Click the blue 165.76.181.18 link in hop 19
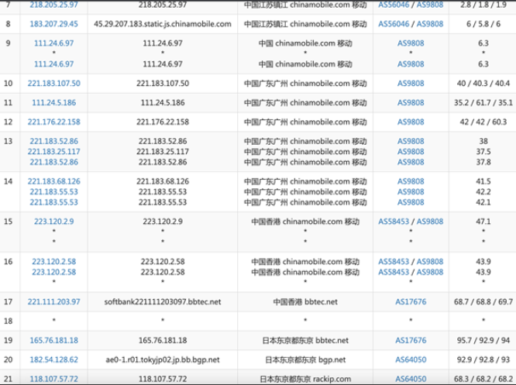 (x=53, y=340)
